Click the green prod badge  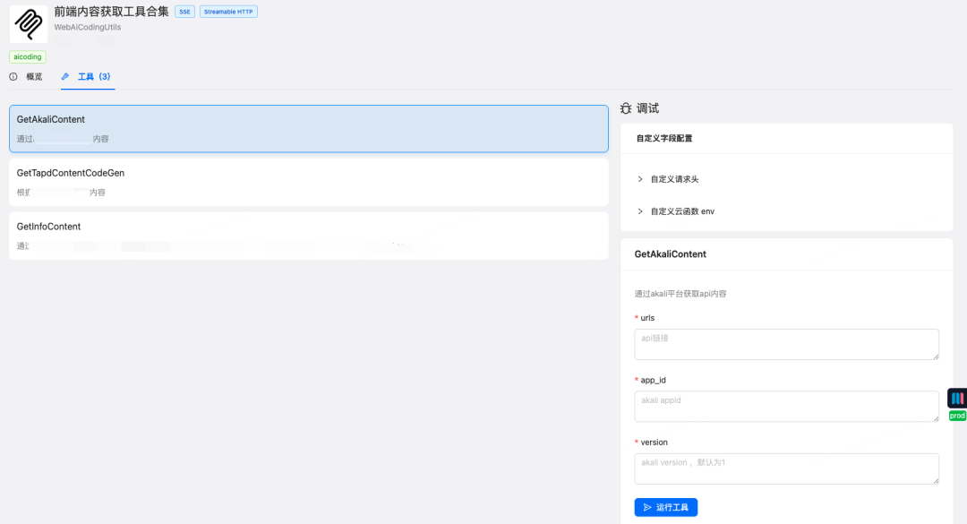957,416
